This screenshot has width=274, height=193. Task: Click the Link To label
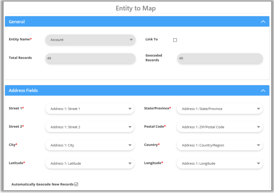point(152,40)
